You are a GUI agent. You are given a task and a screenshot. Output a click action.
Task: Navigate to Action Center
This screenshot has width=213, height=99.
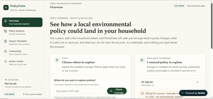[22, 63]
